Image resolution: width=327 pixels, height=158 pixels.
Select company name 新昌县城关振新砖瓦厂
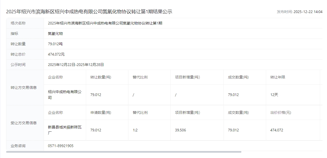tap(65, 130)
